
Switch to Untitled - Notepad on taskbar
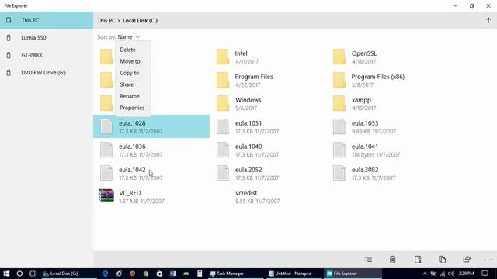[x=294, y=274]
